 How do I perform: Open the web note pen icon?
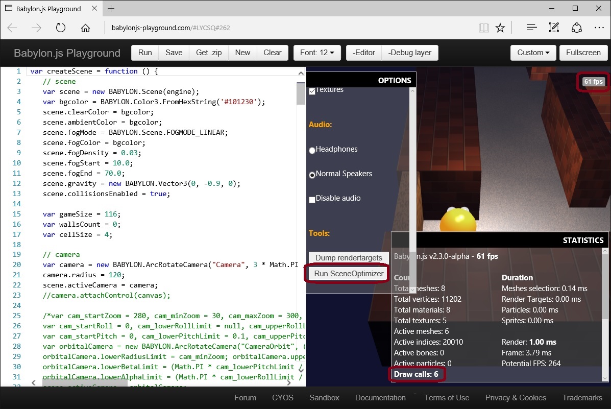click(554, 27)
